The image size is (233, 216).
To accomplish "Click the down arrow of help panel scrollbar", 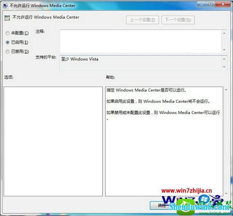I will [226, 193].
